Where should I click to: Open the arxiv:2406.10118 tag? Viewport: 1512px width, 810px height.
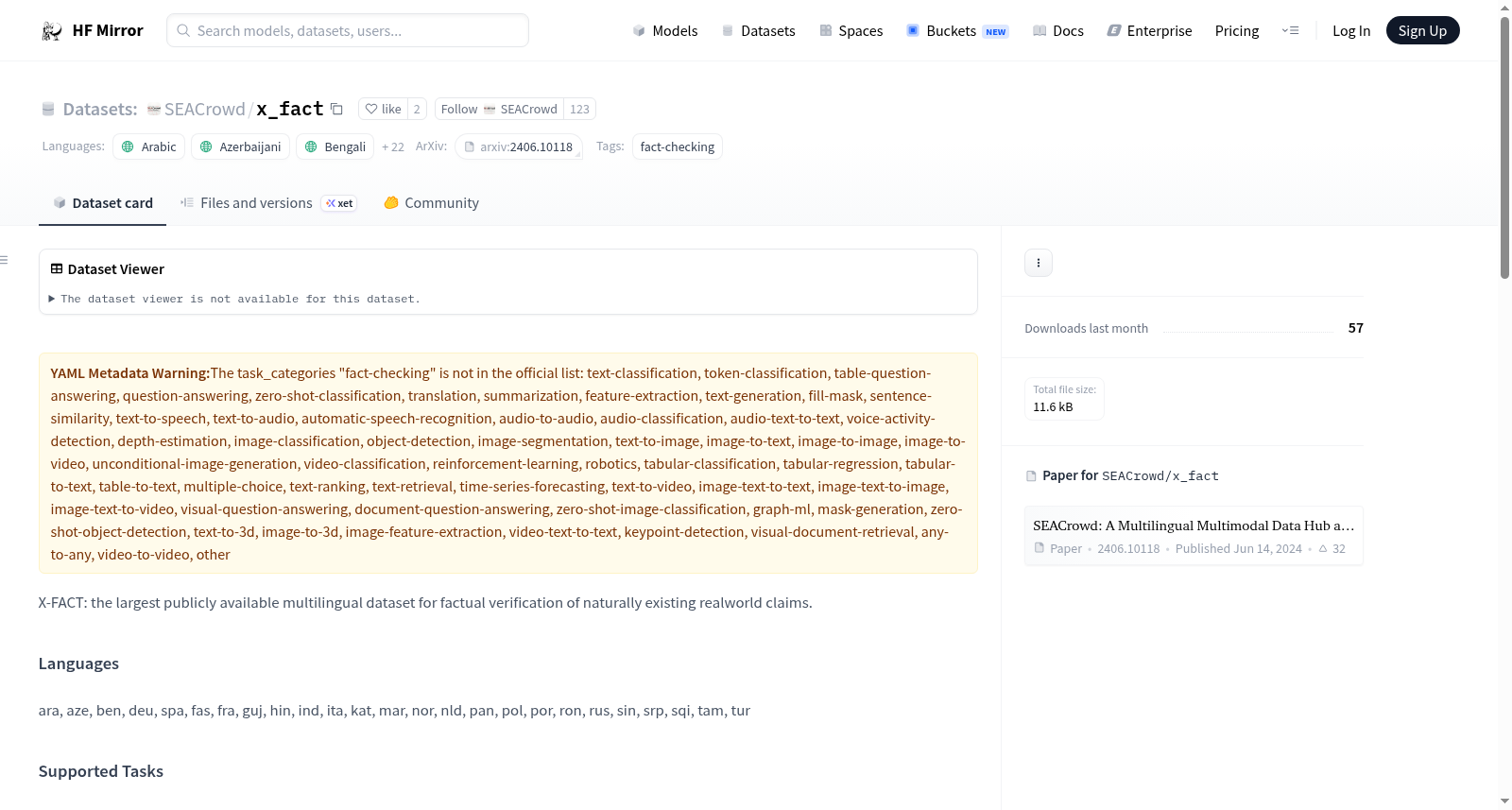tap(519, 147)
